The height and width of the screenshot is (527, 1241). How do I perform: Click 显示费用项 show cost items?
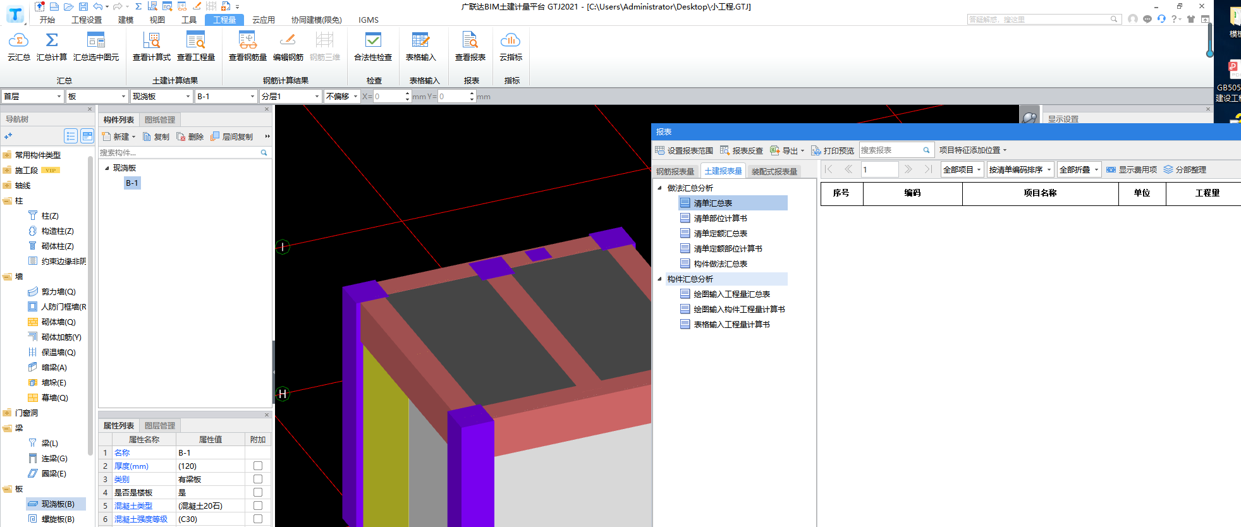(x=1132, y=169)
